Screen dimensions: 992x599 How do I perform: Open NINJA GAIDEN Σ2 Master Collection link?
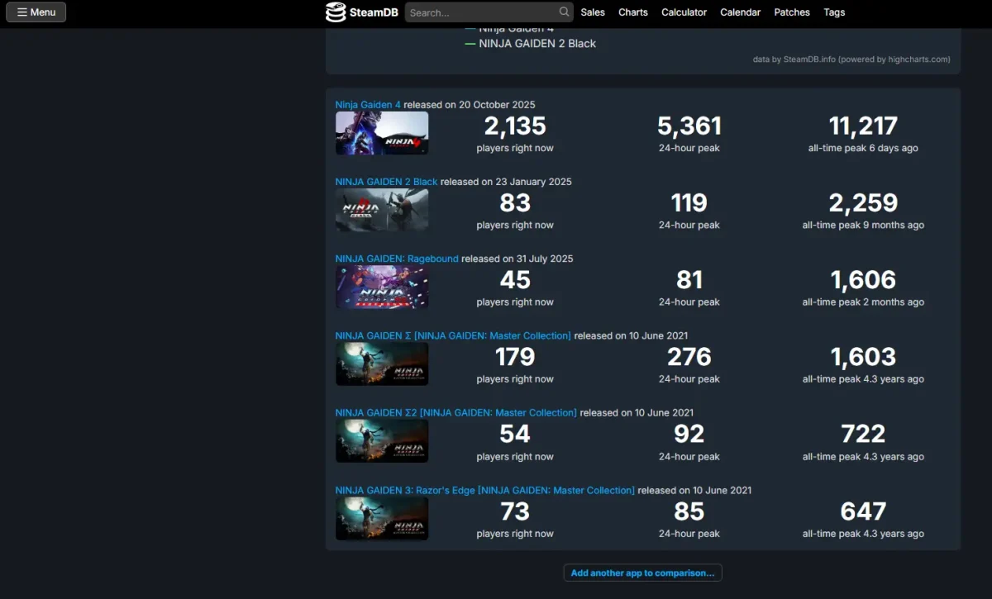455,413
